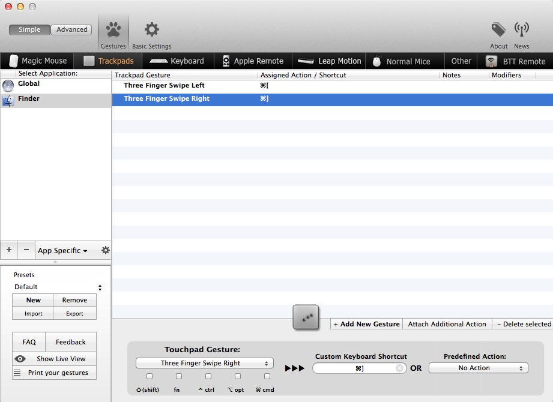Image resolution: width=553 pixels, height=402 pixels.
Task: Click the three-finger gesture preview button
Action: (x=306, y=317)
